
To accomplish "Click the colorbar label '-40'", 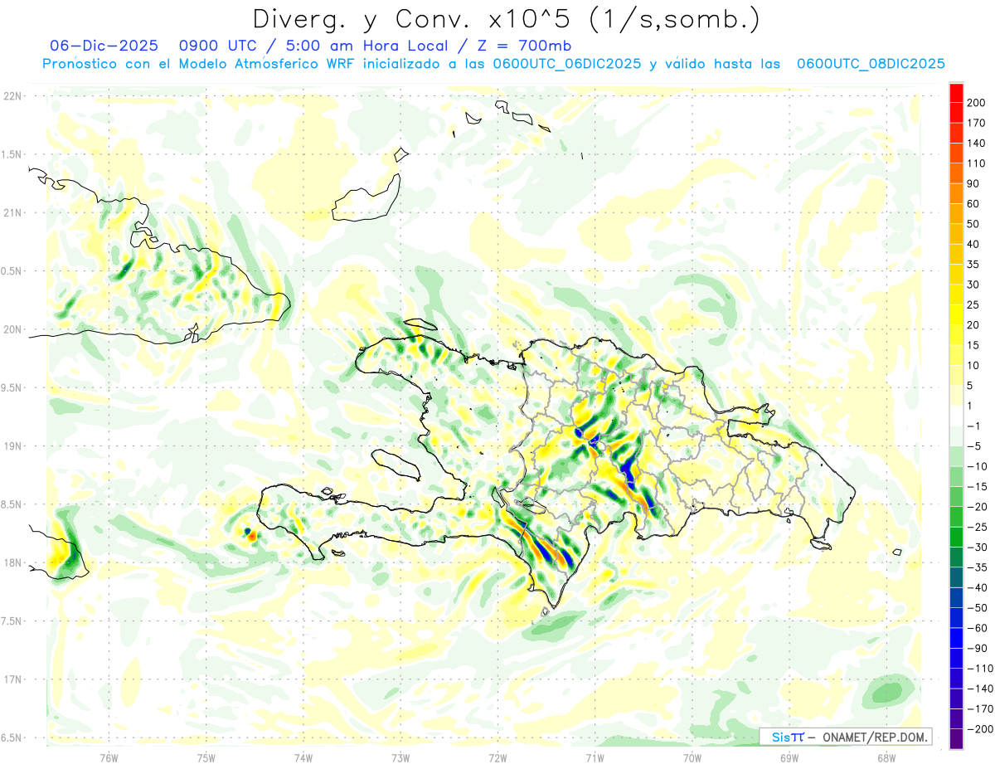I will tap(978, 587).
